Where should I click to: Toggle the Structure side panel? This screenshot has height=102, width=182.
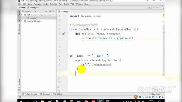pyautogui.click(x=19, y=29)
